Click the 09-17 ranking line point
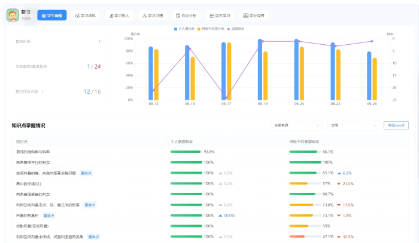The height and width of the screenshot is (243, 419). coord(226,99)
